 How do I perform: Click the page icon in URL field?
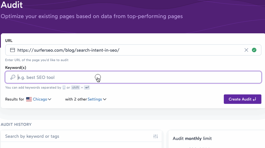12,50
